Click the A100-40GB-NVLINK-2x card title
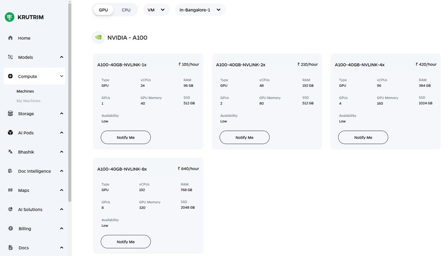 [x=240, y=65]
